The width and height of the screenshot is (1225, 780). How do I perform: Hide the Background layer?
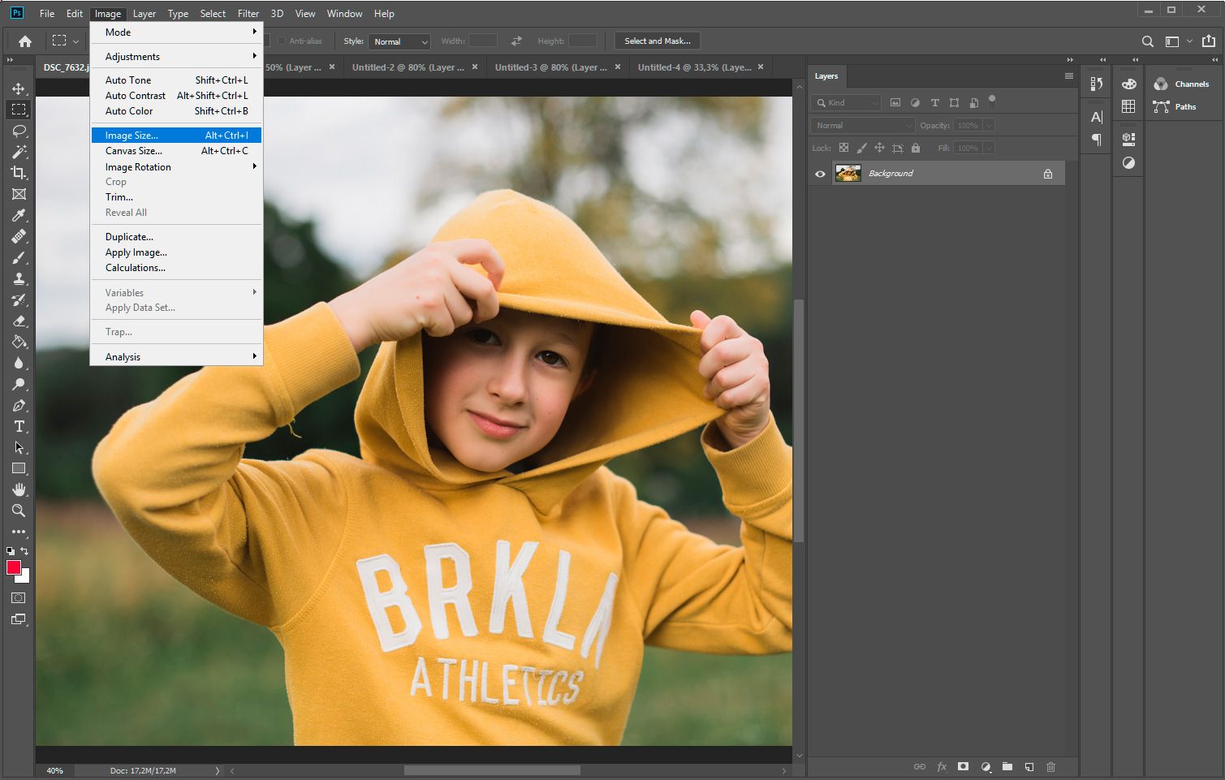820,173
